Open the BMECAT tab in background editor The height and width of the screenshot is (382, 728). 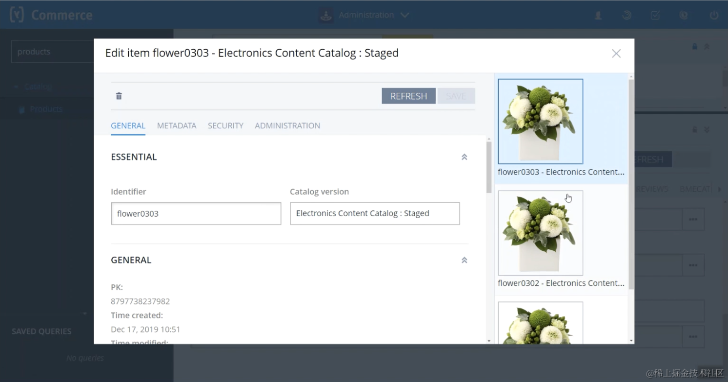pyautogui.click(x=696, y=189)
